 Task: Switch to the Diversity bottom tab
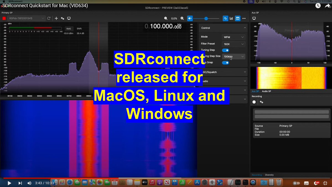point(269,175)
